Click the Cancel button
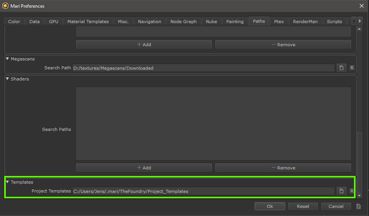The height and width of the screenshot is (216, 369). (336, 206)
